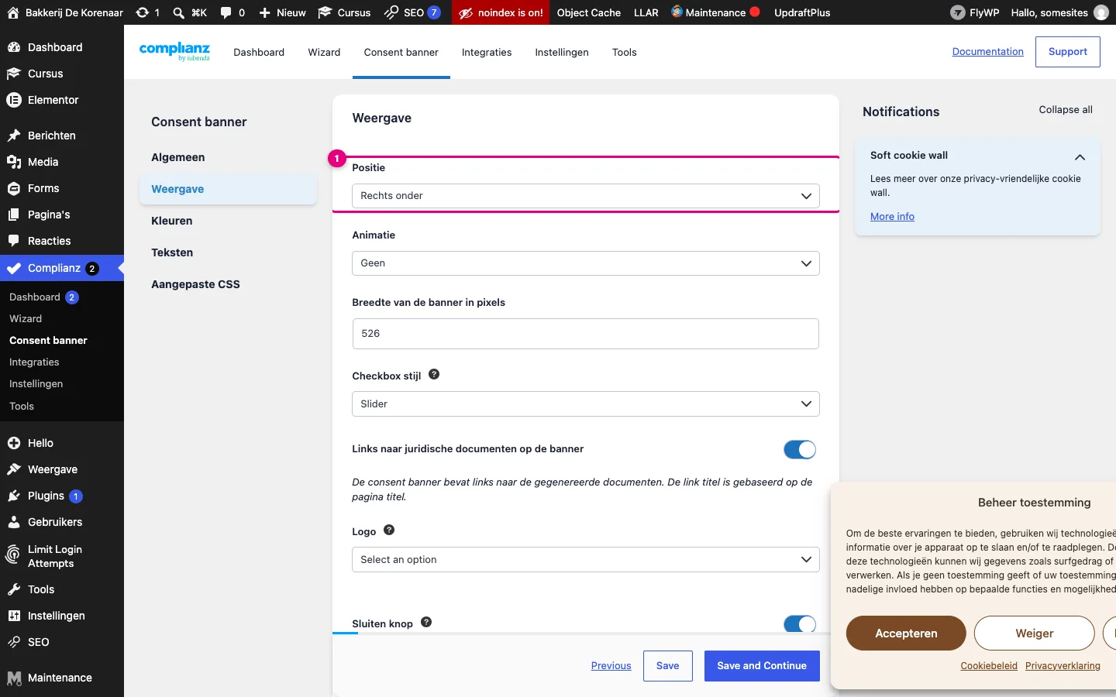Image resolution: width=1116 pixels, height=697 pixels.
Task: Switch to the Integraties tab
Action: point(487,52)
